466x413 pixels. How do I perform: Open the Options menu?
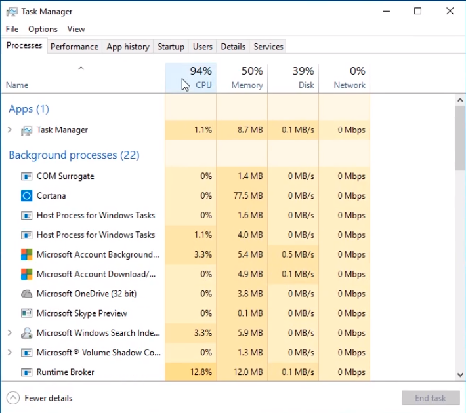point(43,29)
